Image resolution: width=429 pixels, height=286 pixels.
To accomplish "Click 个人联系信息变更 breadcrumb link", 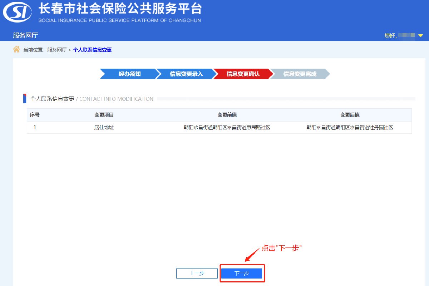I will point(92,50).
